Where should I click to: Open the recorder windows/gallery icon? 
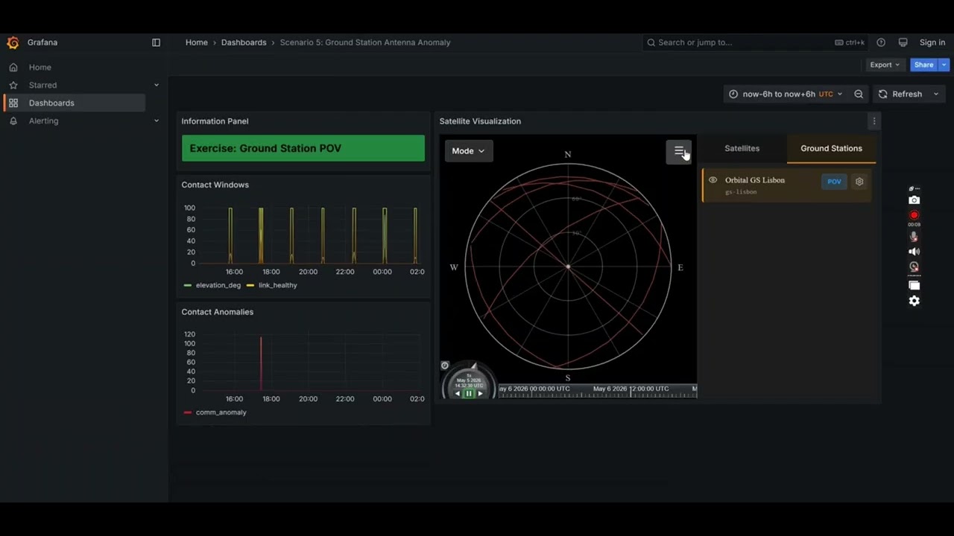click(x=914, y=285)
